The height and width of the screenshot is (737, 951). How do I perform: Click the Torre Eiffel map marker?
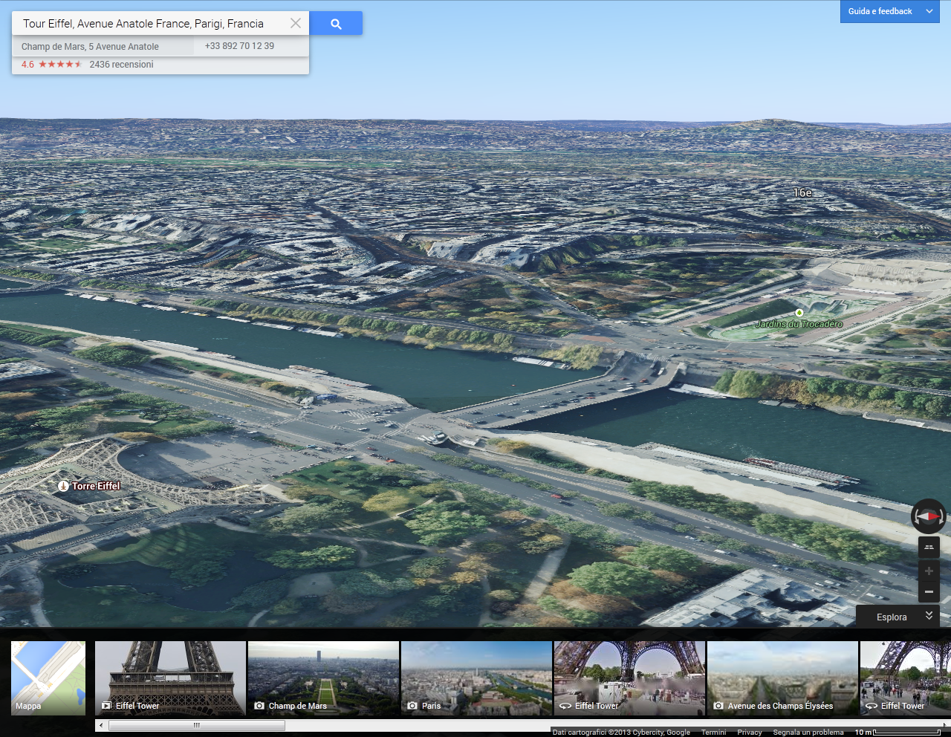(64, 486)
